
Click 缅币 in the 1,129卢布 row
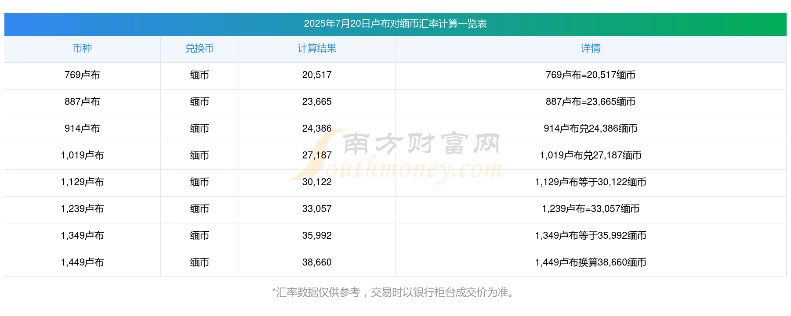(x=200, y=182)
